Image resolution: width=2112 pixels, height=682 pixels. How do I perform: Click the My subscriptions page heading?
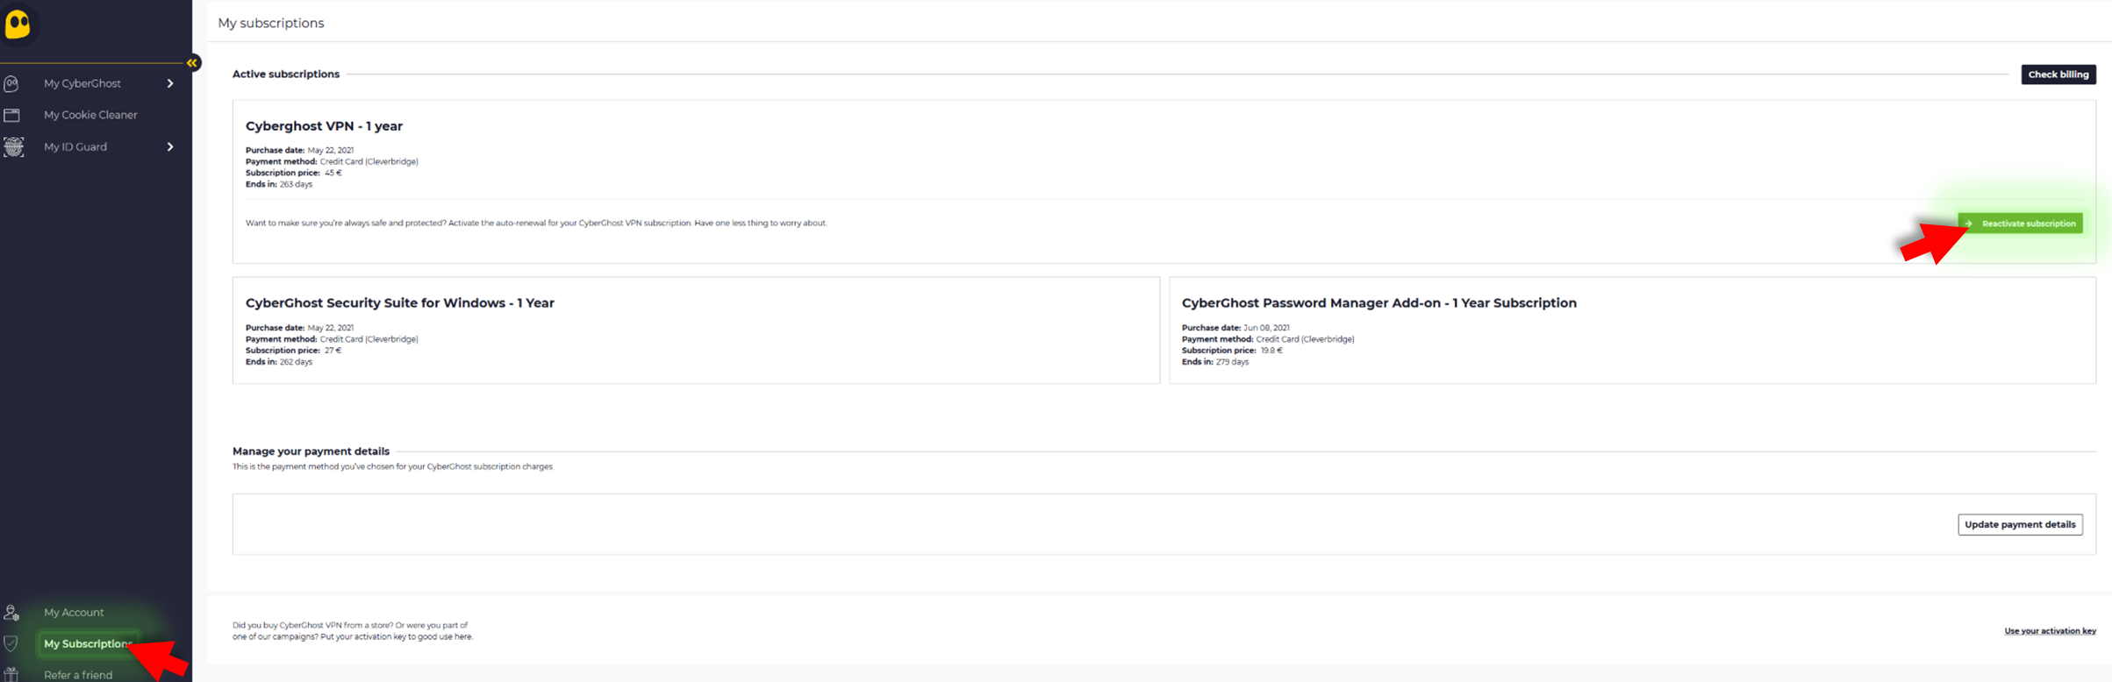pyautogui.click(x=271, y=23)
